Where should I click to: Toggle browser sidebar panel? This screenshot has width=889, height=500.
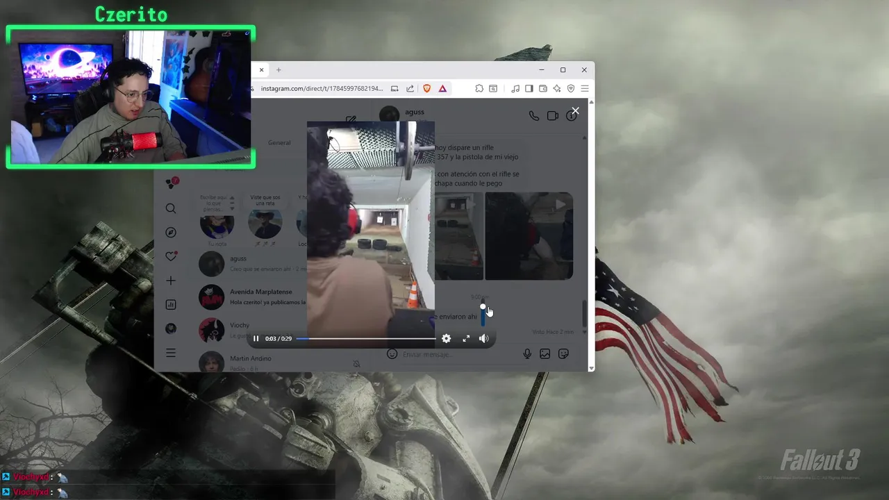click(x=529, y=88)
